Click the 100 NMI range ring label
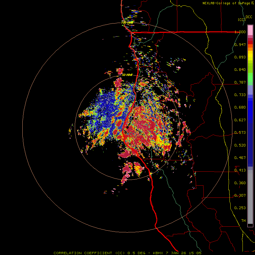The width and height of the screenshot is (255, 255). (x=127, y=22)
